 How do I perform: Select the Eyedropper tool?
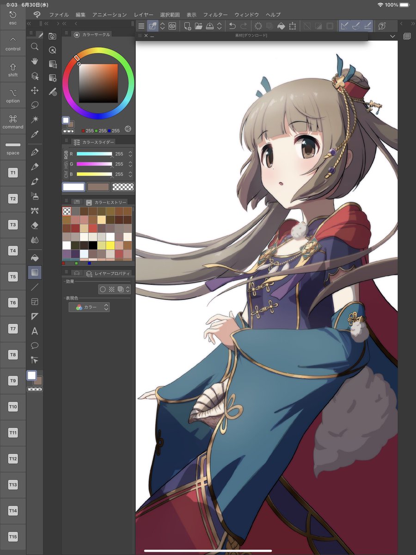[35, 135]
